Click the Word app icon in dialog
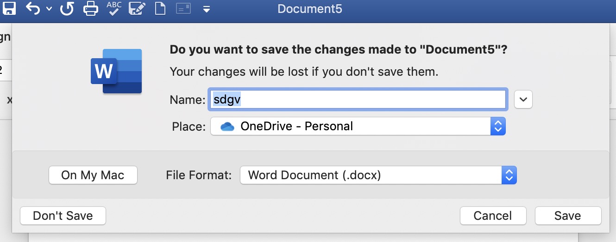This screenshot has width=616, height=242. tap(116, 71)
